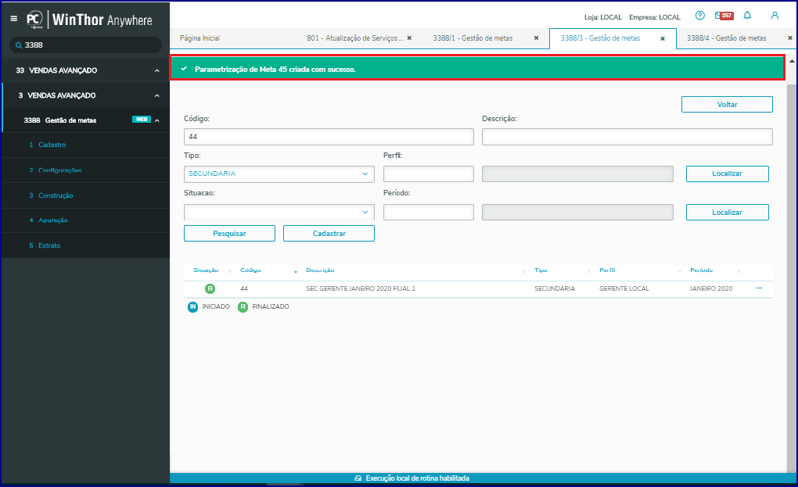Click the success message checkmark icon
Screen dimensions: 798x487
(184, 69)
